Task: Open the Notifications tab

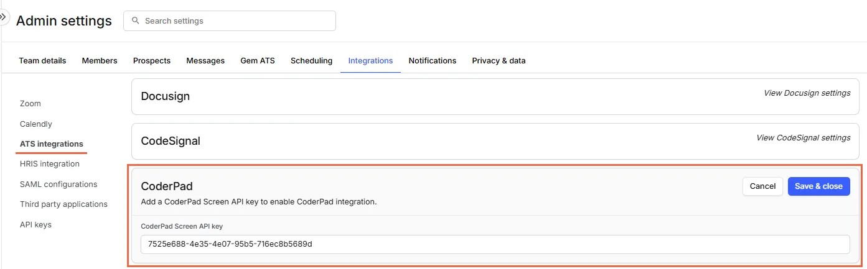Action: coord(432,61)
